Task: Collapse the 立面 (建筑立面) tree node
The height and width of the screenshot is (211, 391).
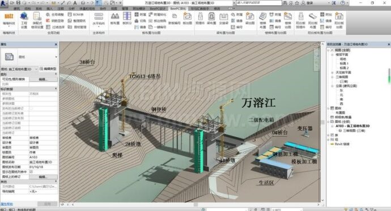Action: [332, 86]
